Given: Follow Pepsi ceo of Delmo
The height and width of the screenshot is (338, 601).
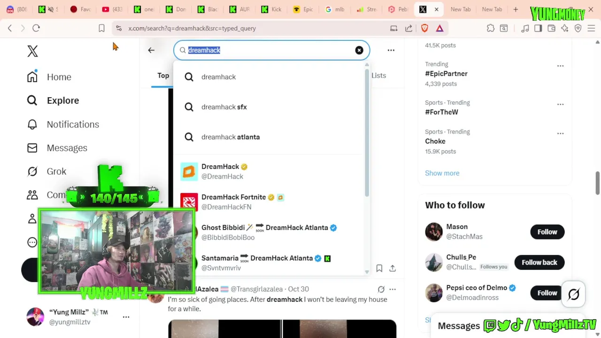Looking at the screenshot, I should 547,293.
